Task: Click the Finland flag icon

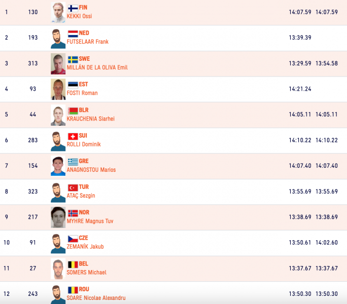Action: 73,8
